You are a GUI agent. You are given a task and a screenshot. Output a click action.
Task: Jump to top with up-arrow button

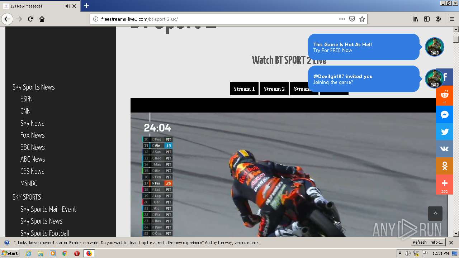coord(435,213)
